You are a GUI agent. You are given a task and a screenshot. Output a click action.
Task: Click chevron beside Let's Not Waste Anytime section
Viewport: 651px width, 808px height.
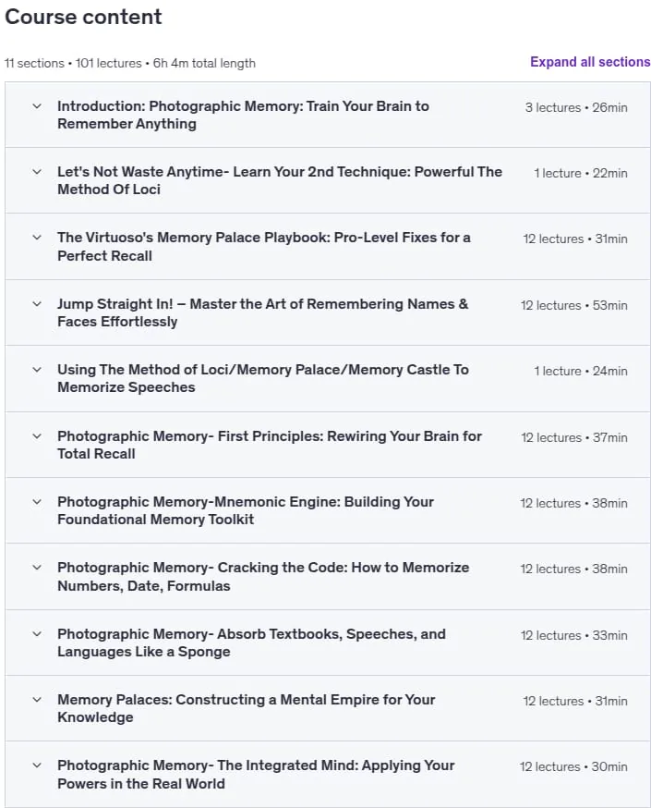pyautogui.click(x=37, y=172)
